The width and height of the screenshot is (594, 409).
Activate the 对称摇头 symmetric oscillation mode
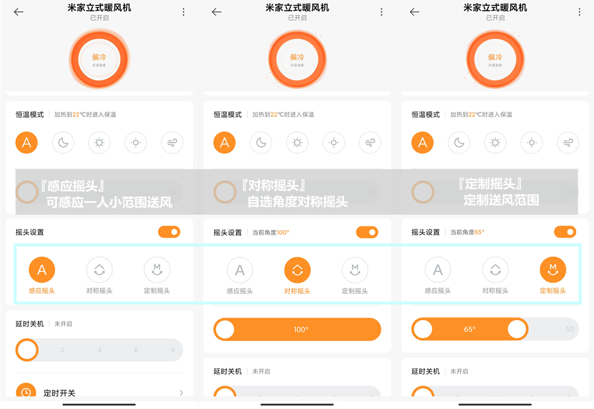[x=297, y=269]
